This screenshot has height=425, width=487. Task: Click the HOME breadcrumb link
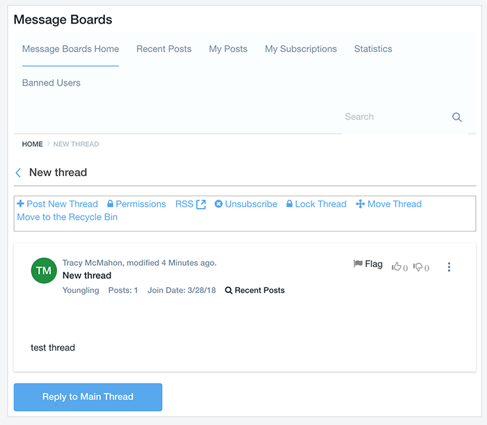tap(32, 144)
